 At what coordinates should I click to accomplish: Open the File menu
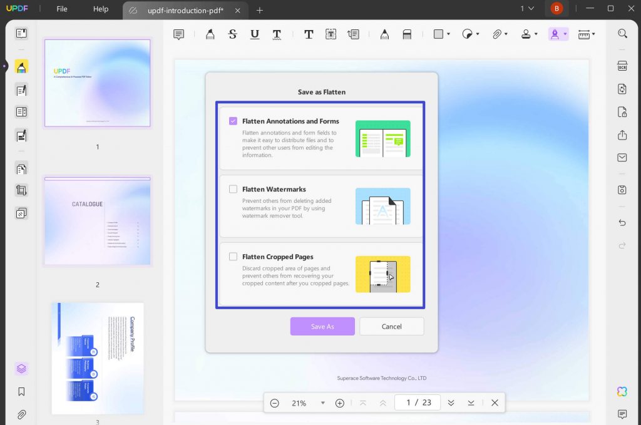point(61,9)
